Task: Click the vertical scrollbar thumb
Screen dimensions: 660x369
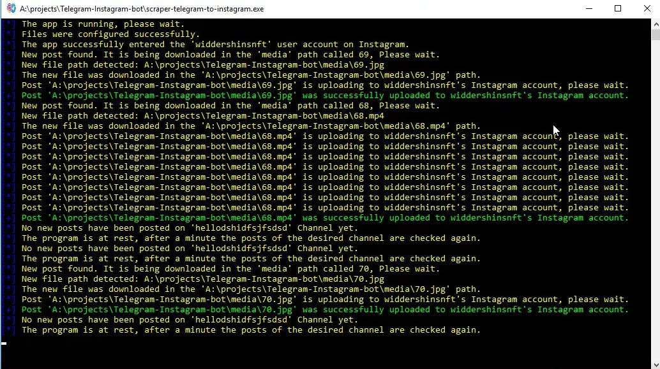Action: (x=656, y=34)
